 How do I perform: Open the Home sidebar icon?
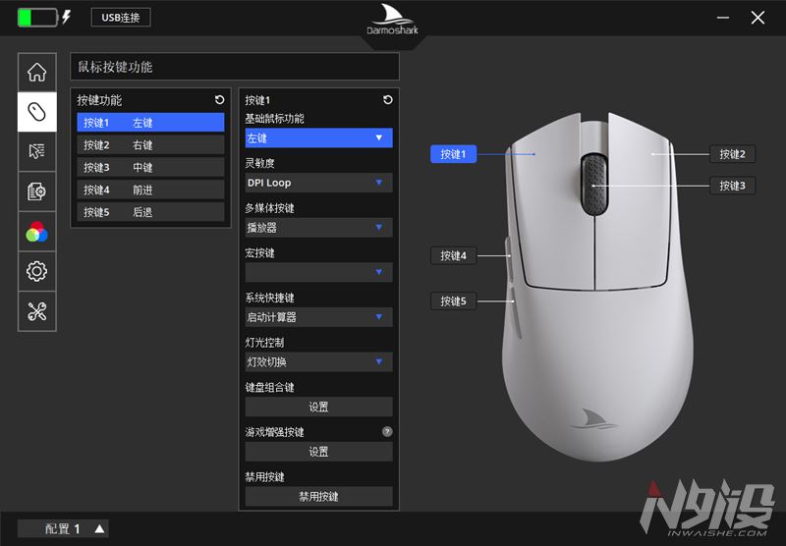click(37, 72)
